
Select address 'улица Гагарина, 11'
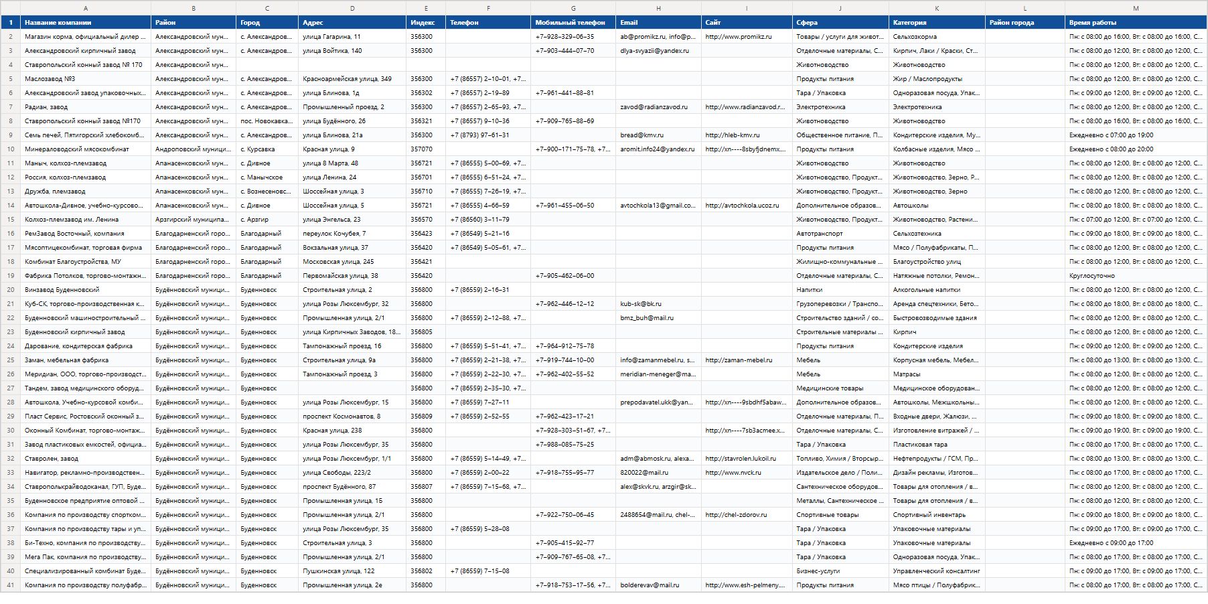[x=352, y=37]
